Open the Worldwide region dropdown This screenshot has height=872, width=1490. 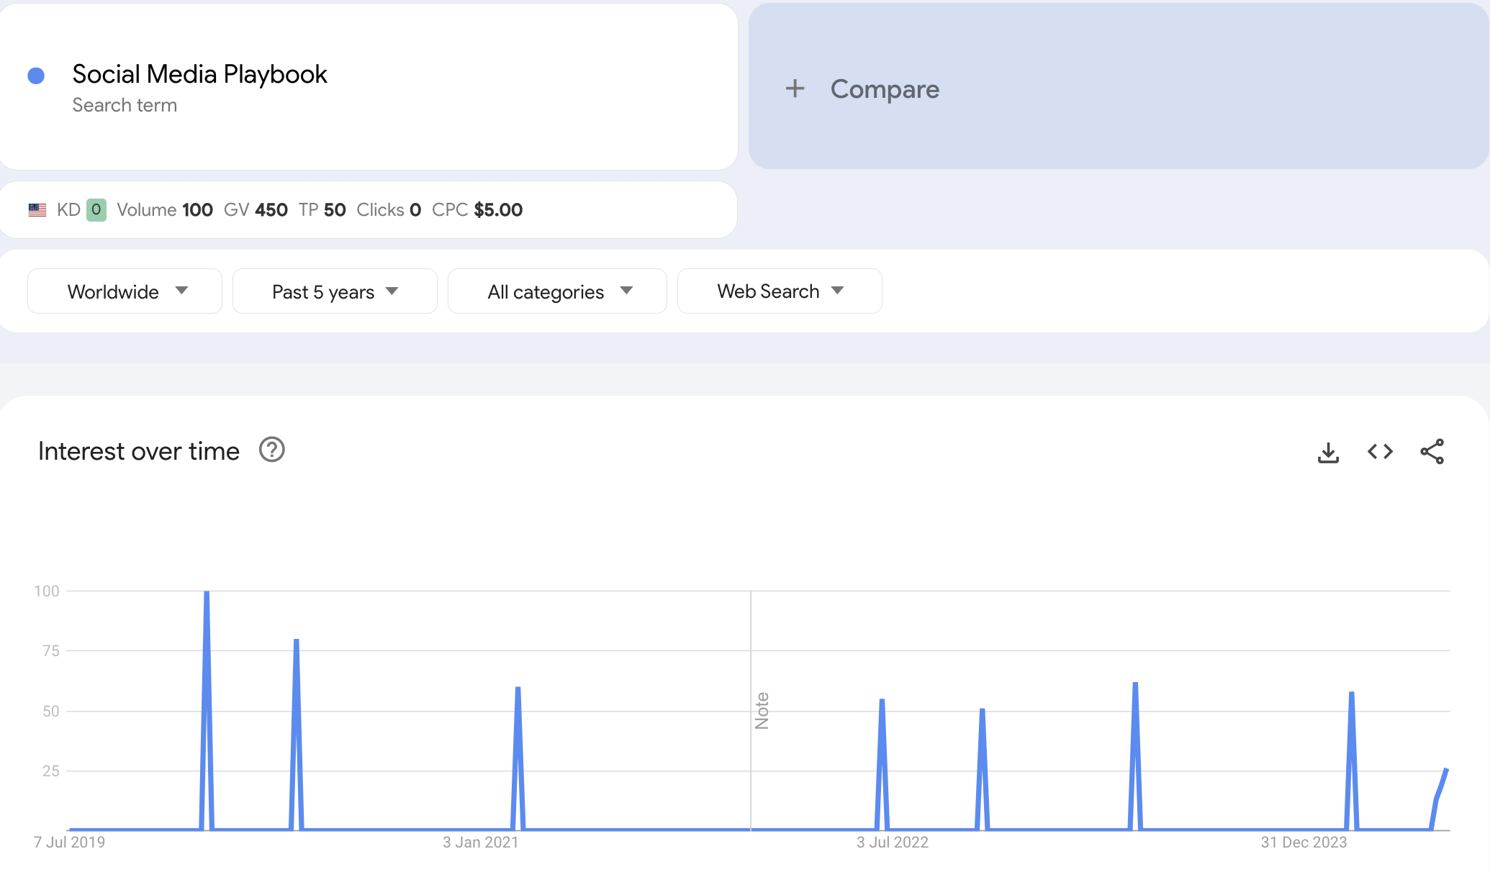(x=125, y=291)
